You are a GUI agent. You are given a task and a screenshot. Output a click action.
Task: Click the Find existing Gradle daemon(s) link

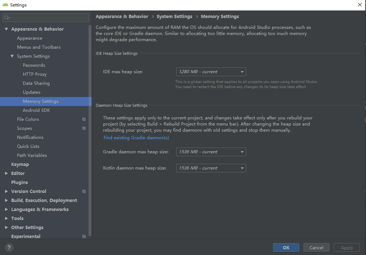[136, 138]
